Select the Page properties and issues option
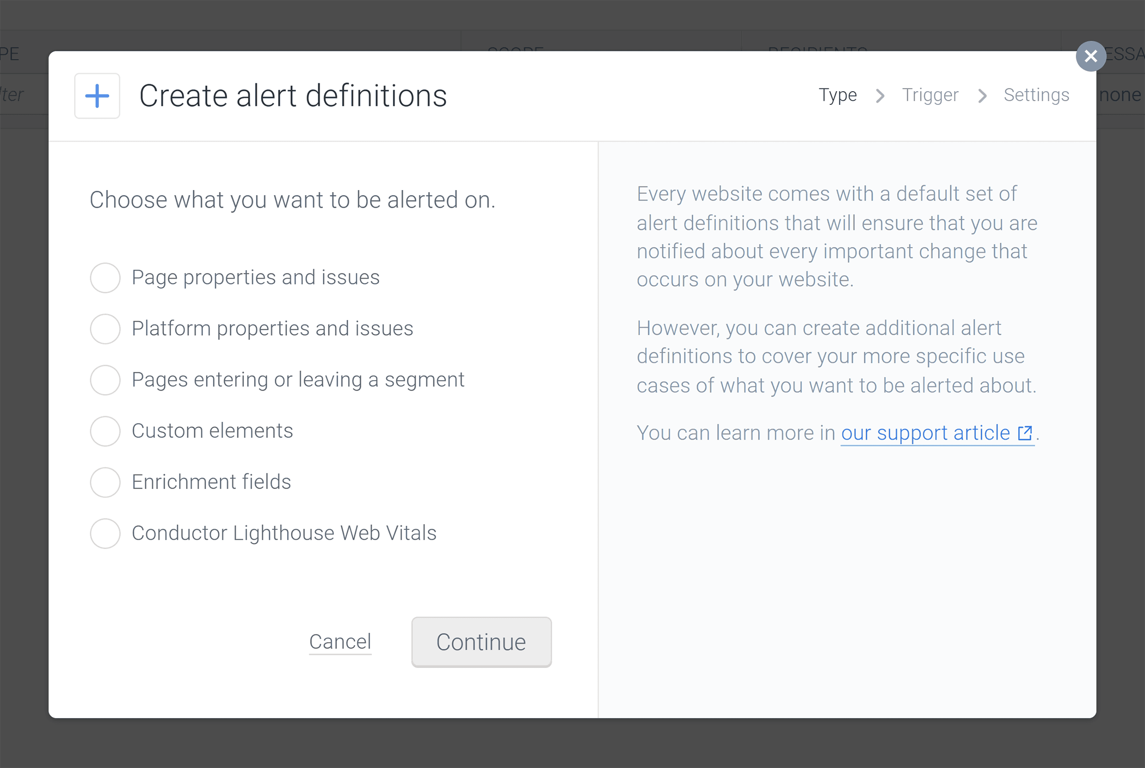This screenshot has width=1145, height=768. [105, 278]
